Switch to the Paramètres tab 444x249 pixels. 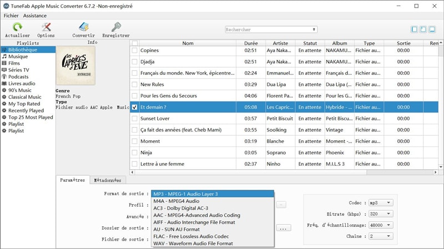(73, 180)
